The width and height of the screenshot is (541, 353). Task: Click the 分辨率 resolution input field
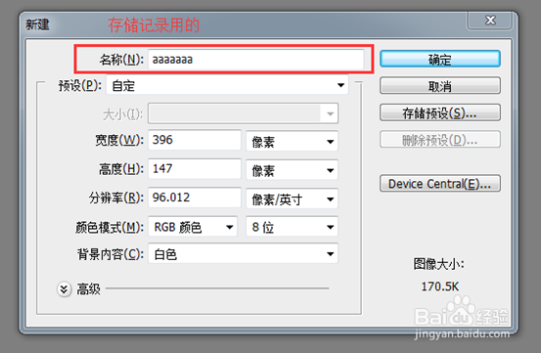(x=195, y=198)
